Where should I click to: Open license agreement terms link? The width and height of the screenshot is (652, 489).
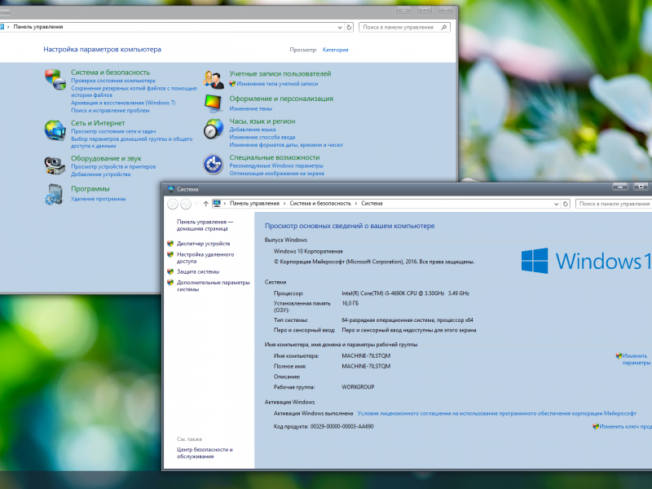click(497, 413)
